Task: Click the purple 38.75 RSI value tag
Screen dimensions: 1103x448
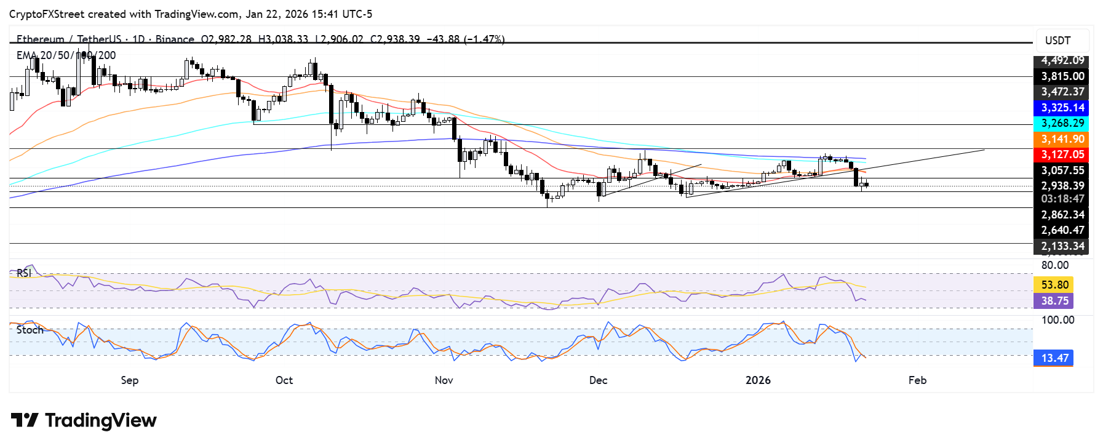Action: (x=1054, y=300)
